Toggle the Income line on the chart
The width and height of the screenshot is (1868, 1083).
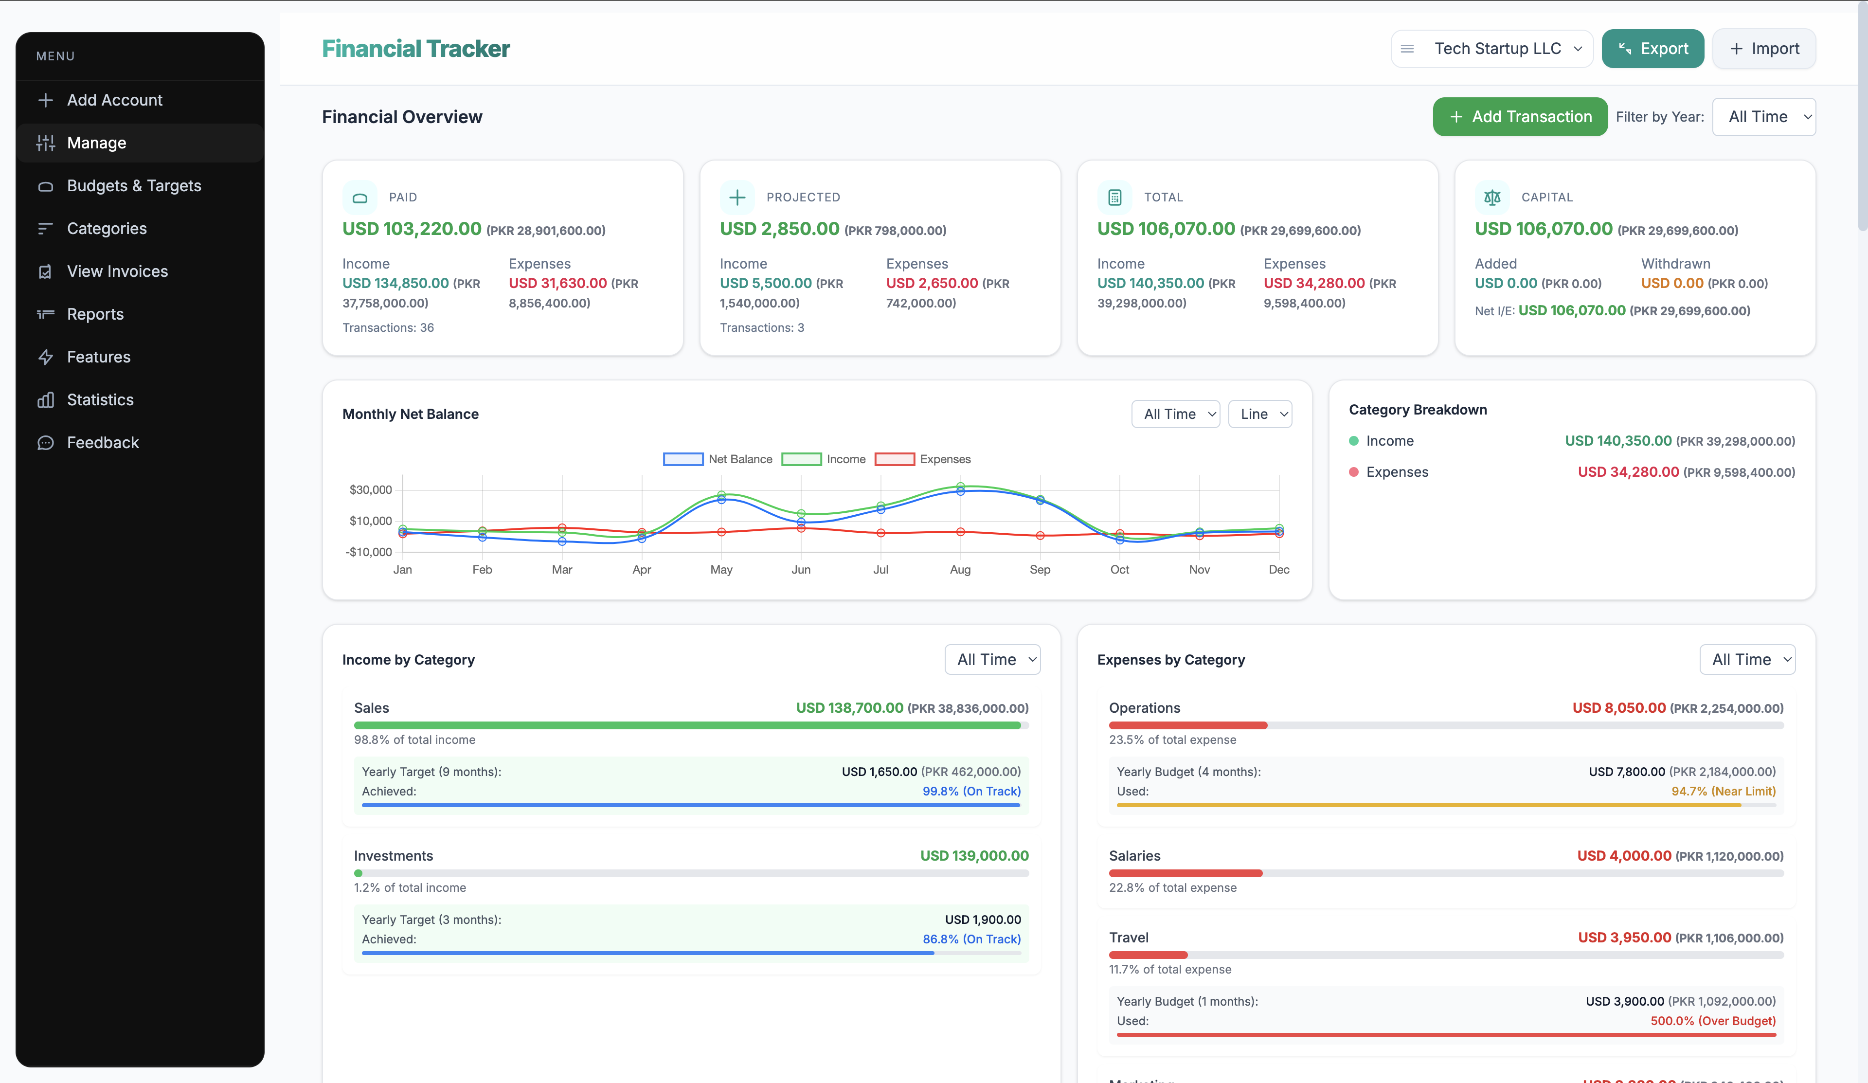[x=824, y=459]
